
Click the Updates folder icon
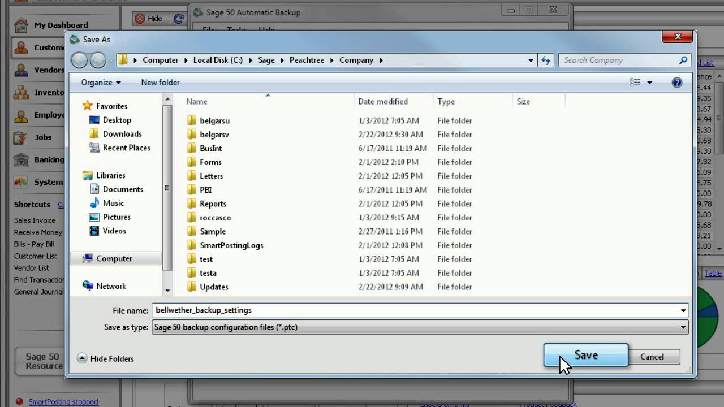coord(191,287)
